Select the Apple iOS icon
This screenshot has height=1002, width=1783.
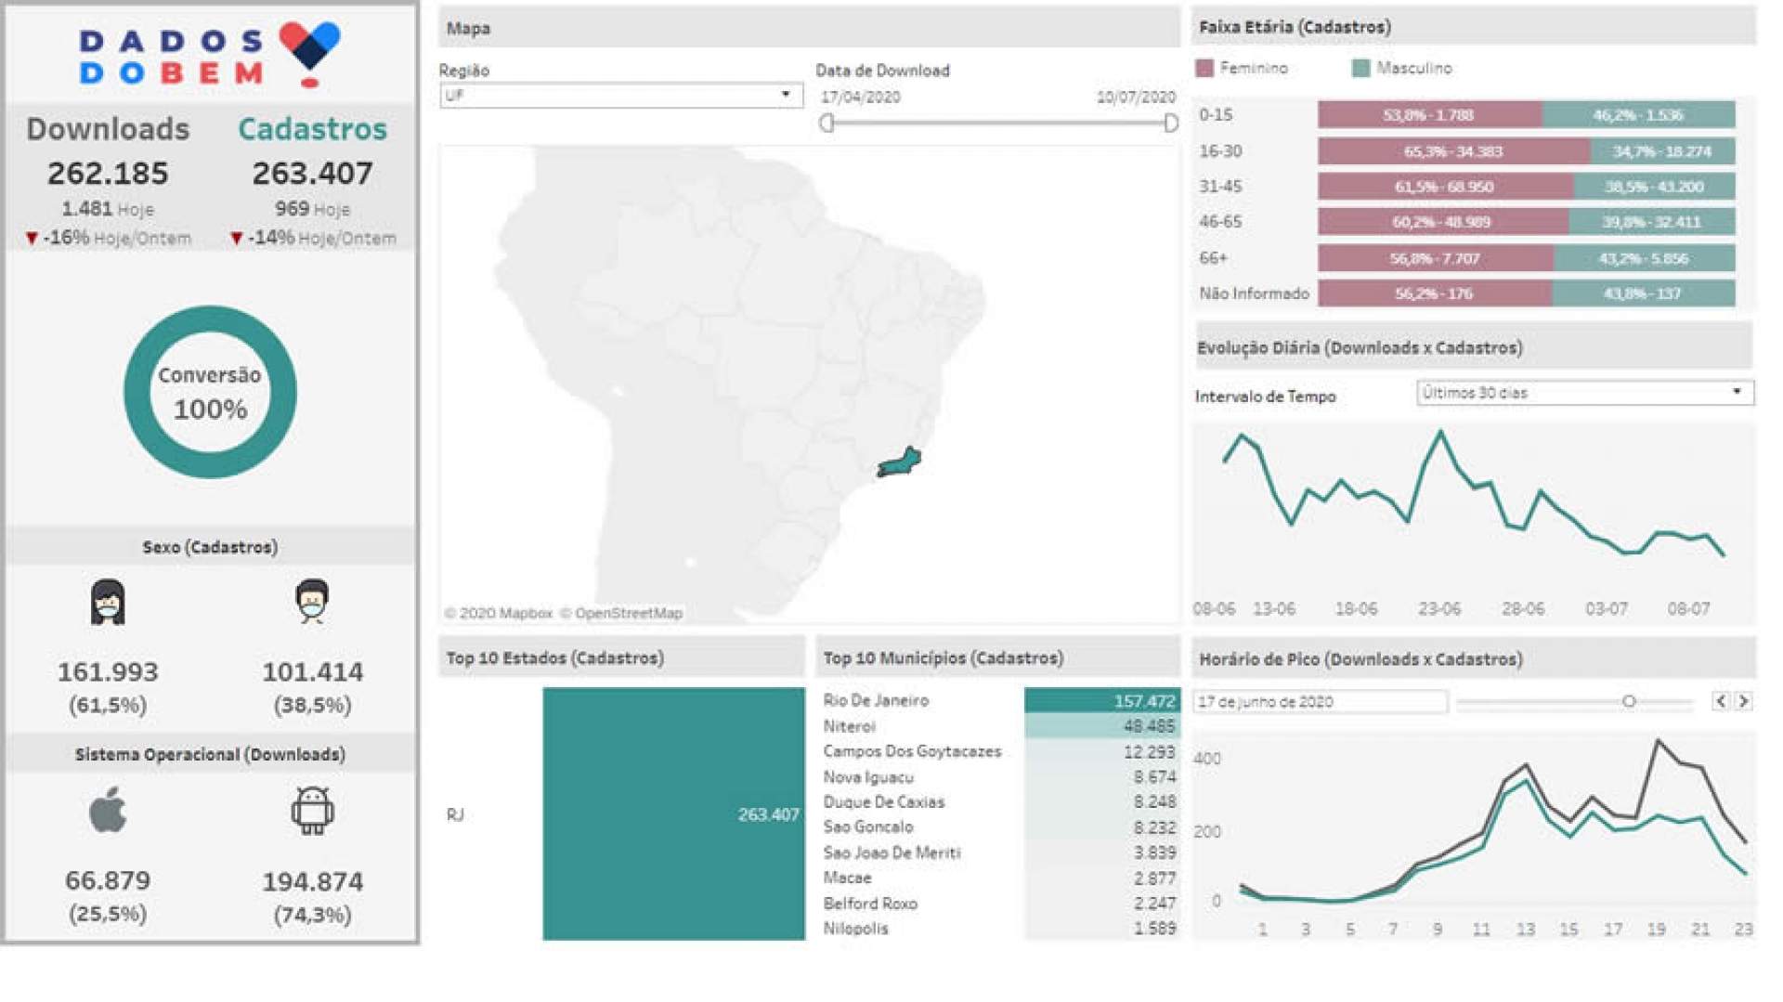point(108,810)
